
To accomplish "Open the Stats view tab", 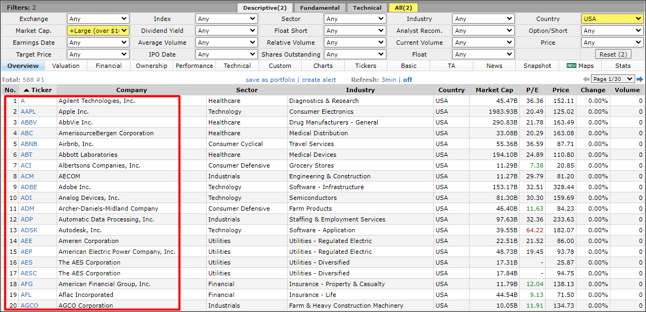I will [623, 66].
